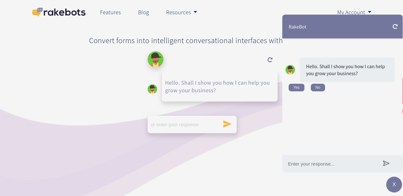Image resolution: width=403 pixels, height=196 pixels.
Task: Click the rakebots logo icon
Action: pos(37,12)
